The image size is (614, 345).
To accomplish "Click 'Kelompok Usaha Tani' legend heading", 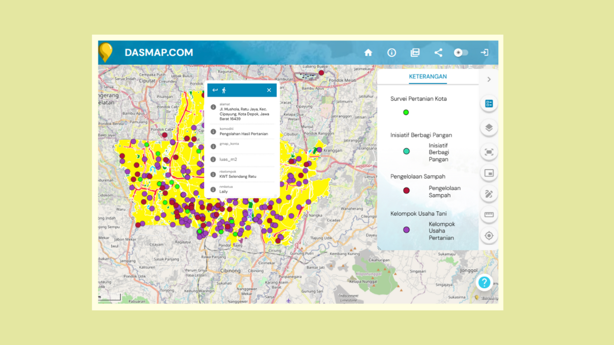I will [419, 214].
